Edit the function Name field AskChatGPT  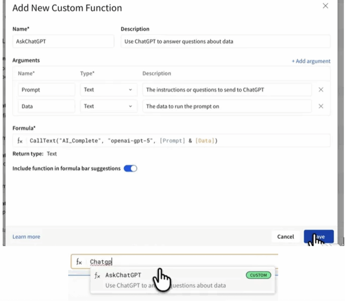(63, 42)
